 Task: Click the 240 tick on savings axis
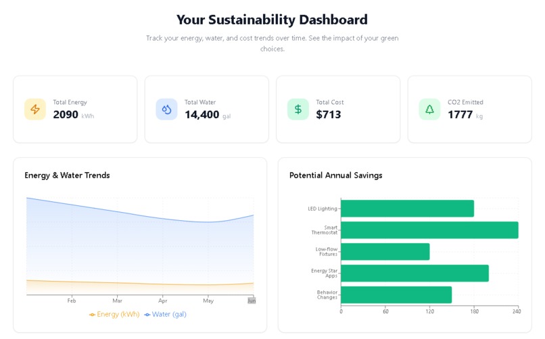click(x=517, y=311)
